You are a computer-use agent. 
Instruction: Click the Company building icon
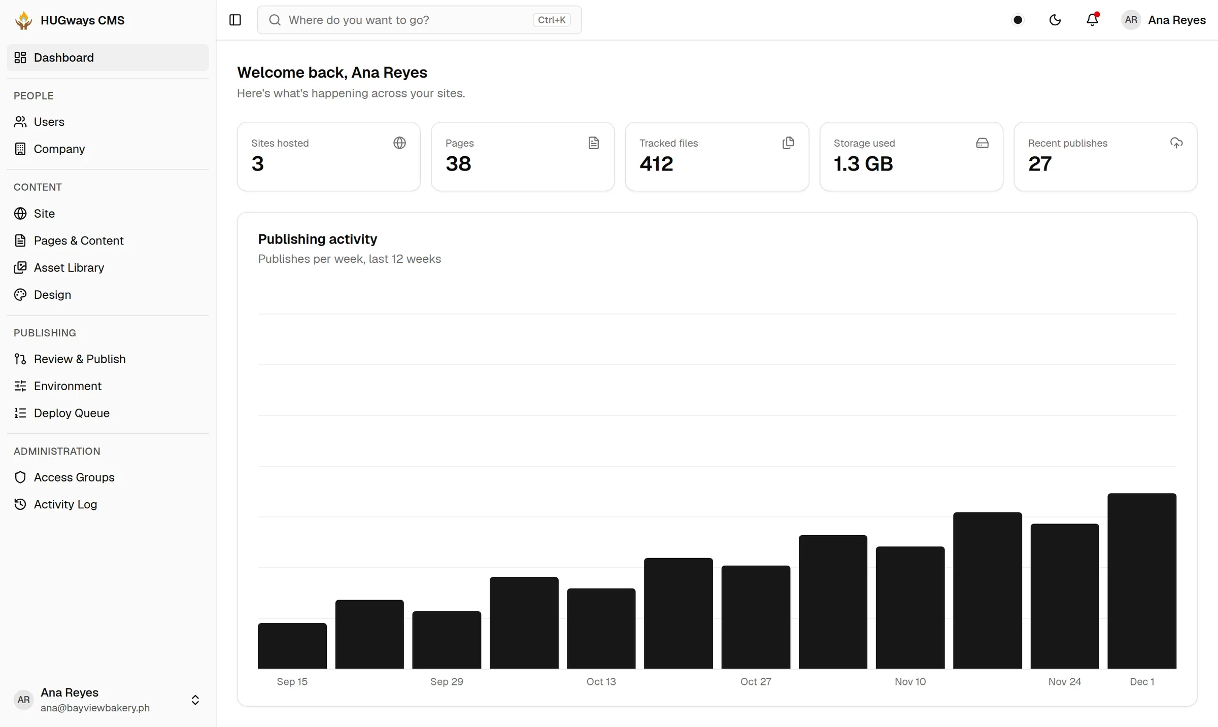pyautogui.click(x=20, y=149)
